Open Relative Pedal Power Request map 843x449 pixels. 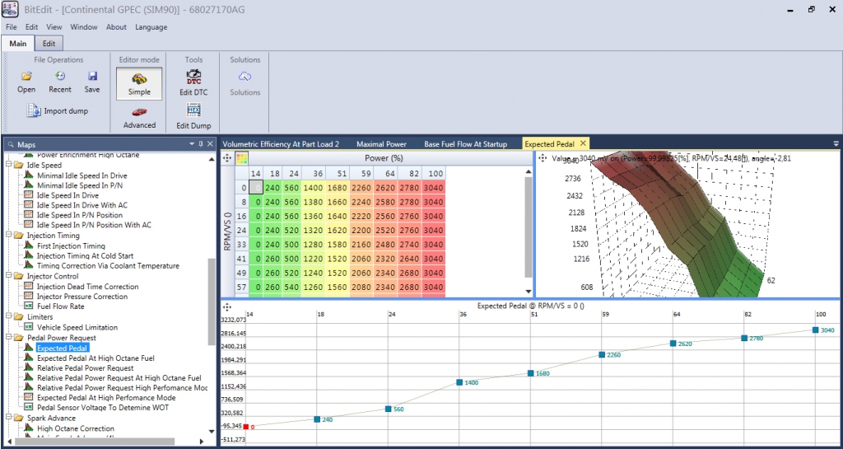tap(86, 367)
